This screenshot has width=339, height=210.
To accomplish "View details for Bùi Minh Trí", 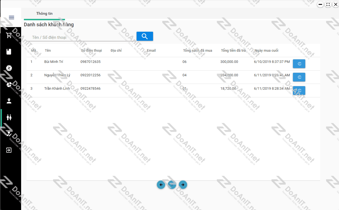I will point(299,64).
